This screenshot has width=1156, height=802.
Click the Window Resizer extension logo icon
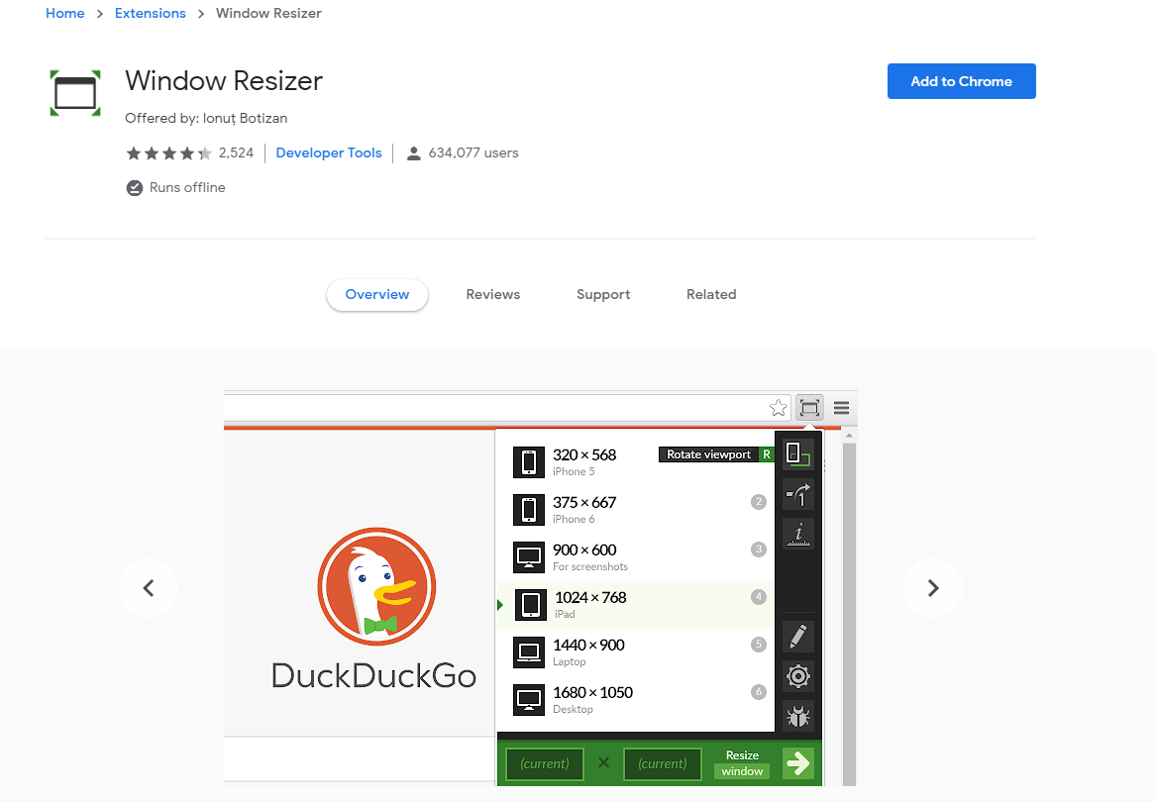pos(75,93)
